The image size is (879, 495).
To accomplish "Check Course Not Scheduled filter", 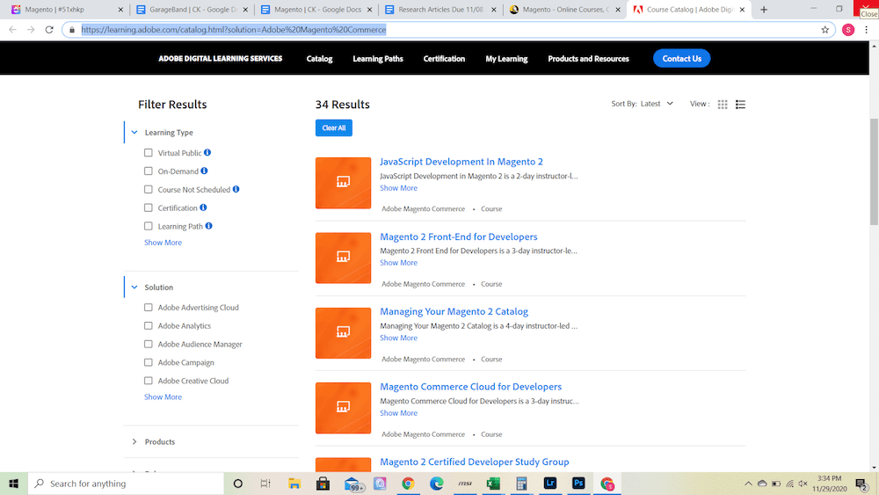I will point(148,190).
